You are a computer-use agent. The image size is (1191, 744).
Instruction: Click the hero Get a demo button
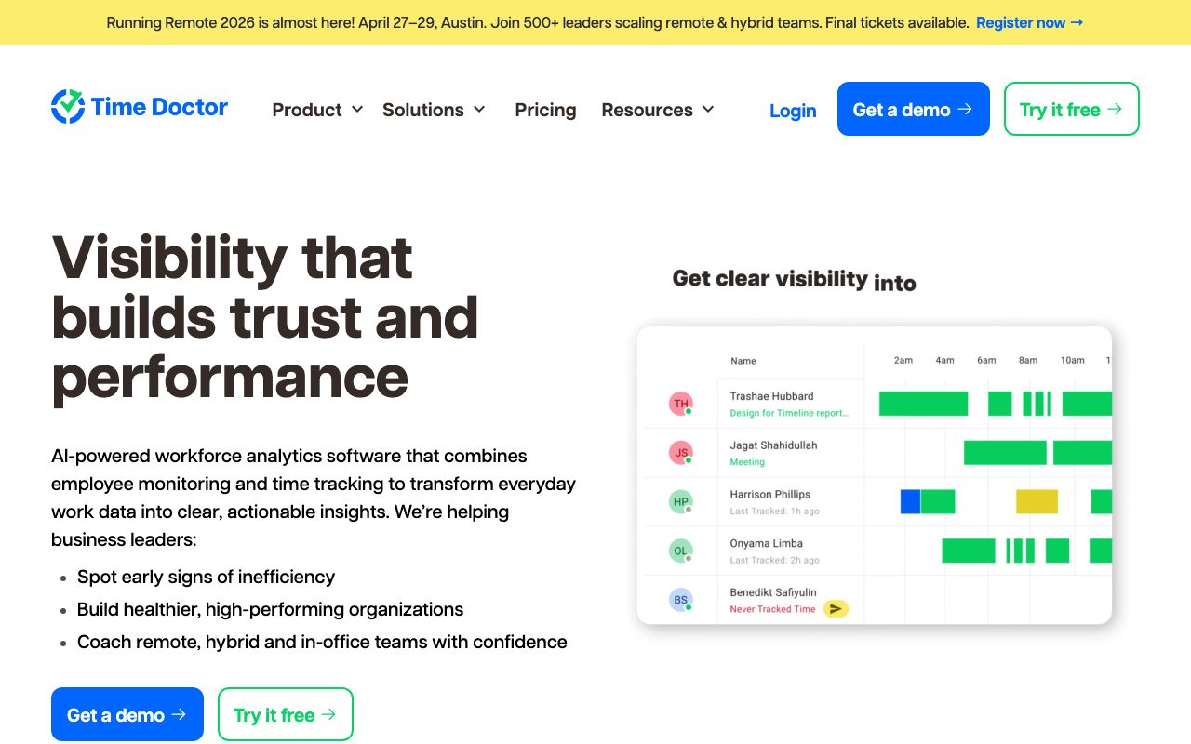pyautogui.click(x=127, y=714)
